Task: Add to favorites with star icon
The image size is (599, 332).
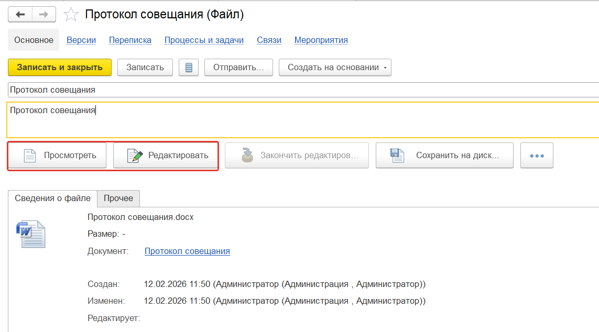Action: 70,15
